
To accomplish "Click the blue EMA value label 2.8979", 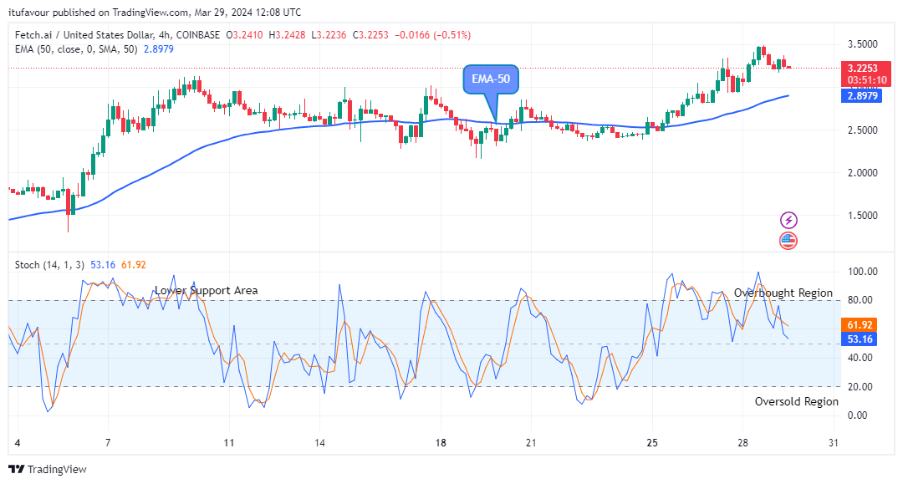I will [861, 95].
